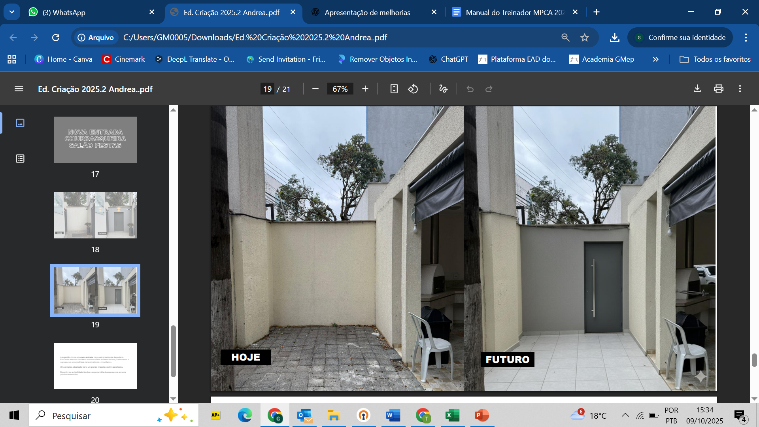The width and height of the screenshot is (759, 427).
Task: Open Chrome downloads icon
Action: coord(614,38)
